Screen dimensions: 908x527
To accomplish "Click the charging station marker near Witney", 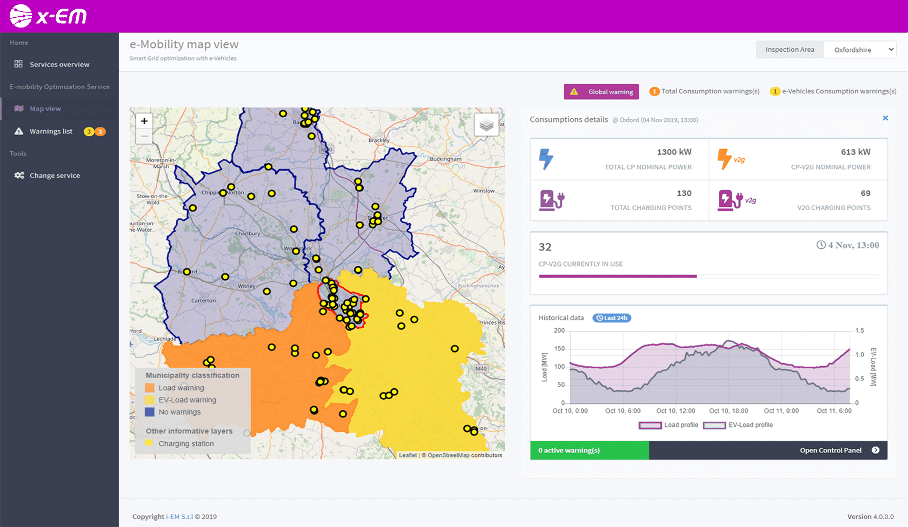I will tap(266, 292).
